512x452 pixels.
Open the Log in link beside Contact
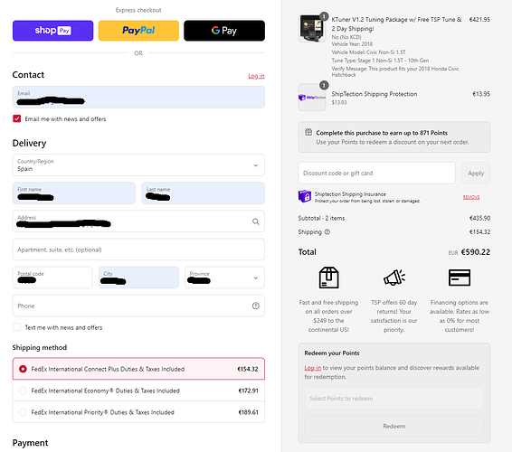(256, 76)
